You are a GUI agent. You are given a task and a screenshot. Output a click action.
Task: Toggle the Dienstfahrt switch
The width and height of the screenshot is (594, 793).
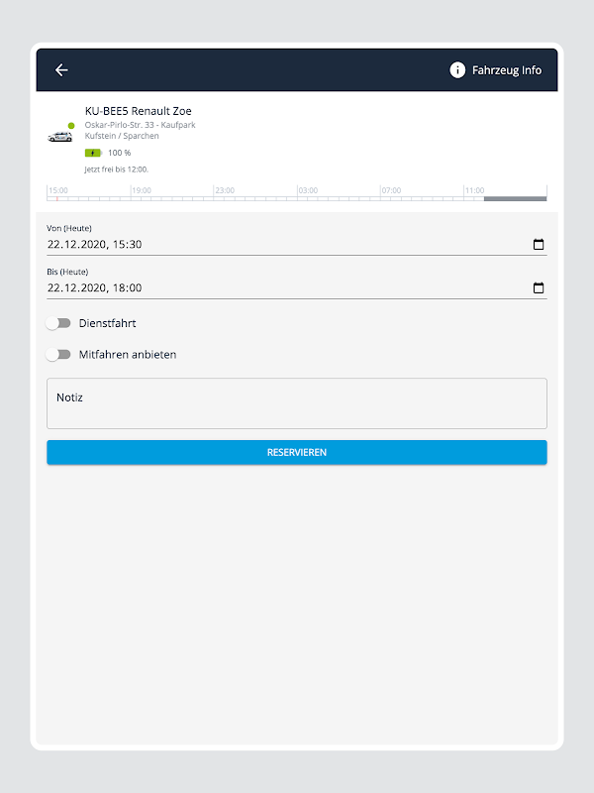tap(58, 323)
